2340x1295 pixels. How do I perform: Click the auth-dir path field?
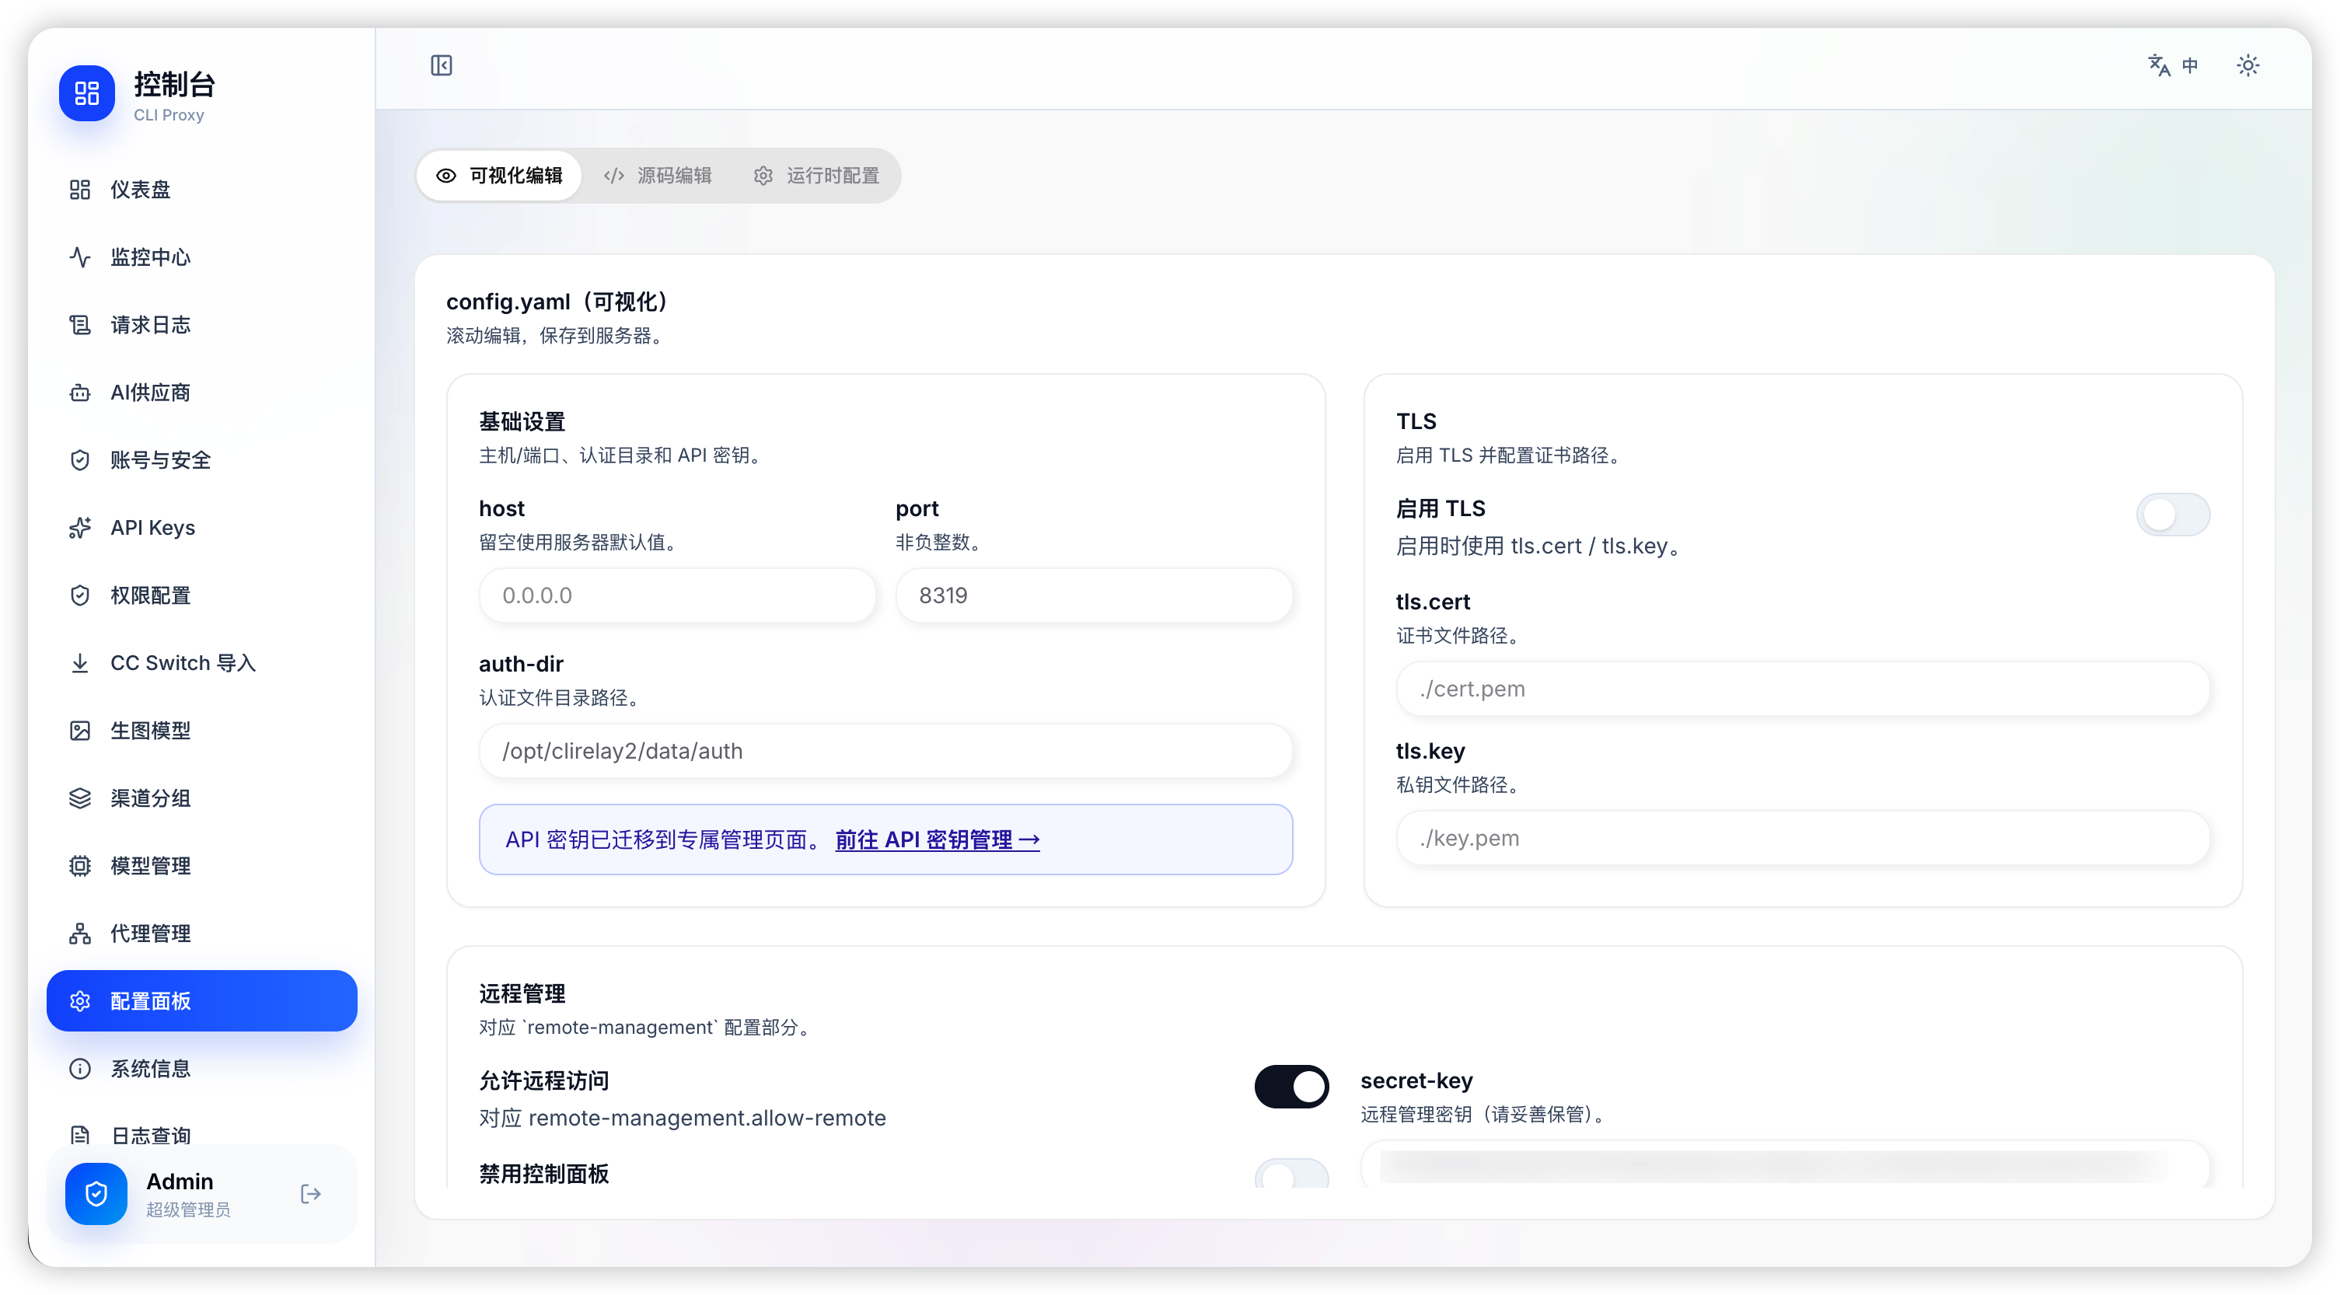885,751
